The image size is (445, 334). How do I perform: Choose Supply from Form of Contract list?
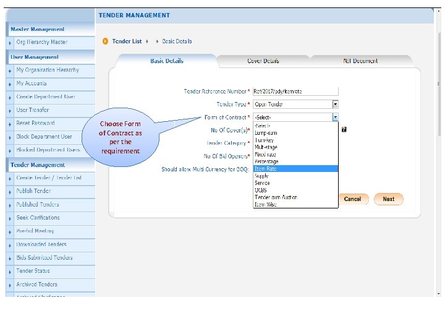coord(295,176)
